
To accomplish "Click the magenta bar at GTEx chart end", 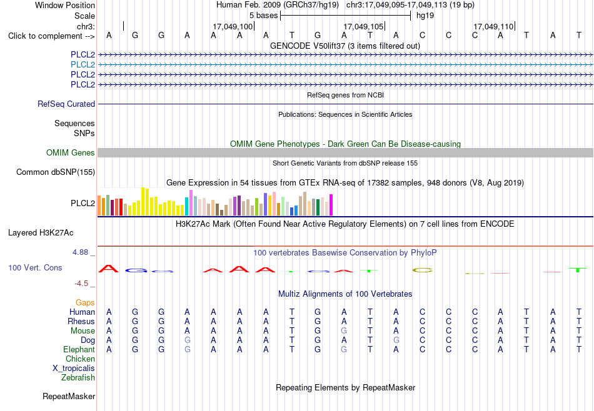I will (331, 205).
